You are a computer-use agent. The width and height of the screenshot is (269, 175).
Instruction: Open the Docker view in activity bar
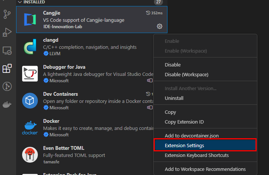(7, 105)
